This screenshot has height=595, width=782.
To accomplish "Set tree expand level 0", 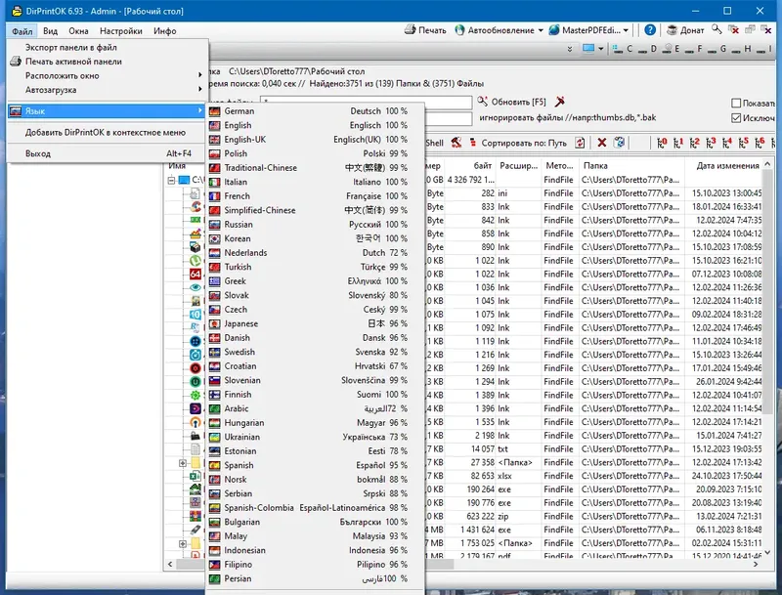I will pyautogui.click(x=662, y=143).
